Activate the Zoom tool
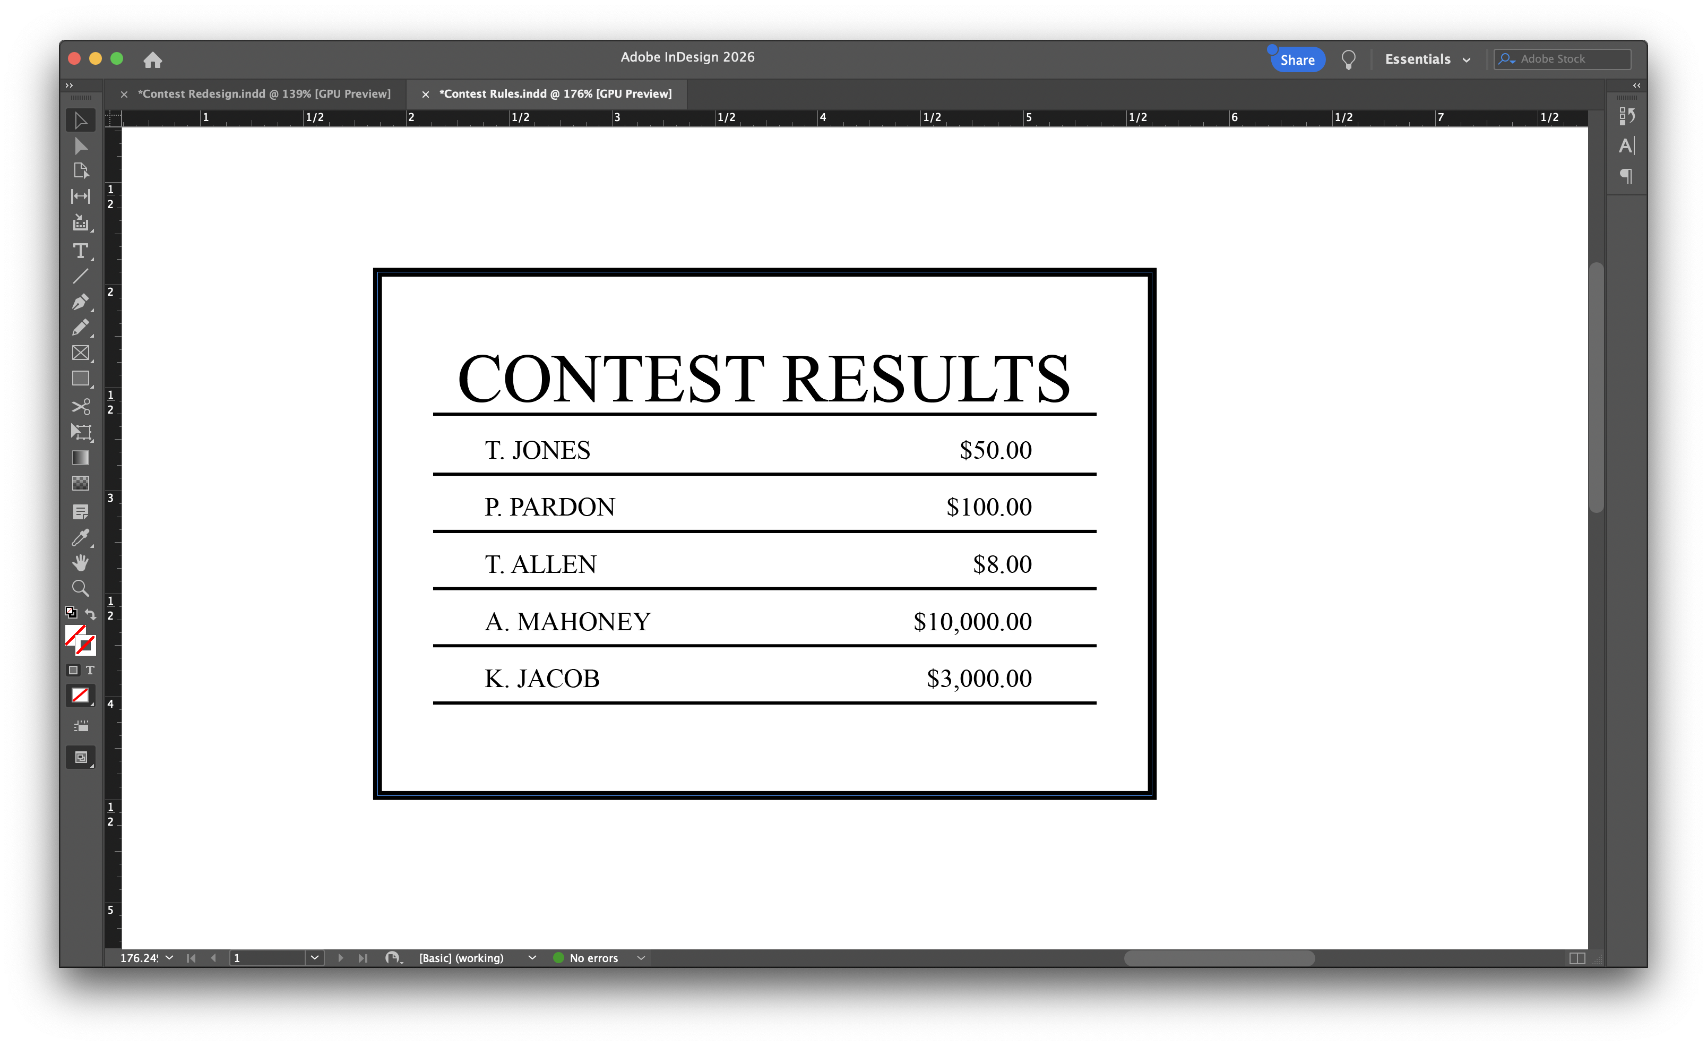This screenshot has width=1707, height=1046. pos(81,588)
